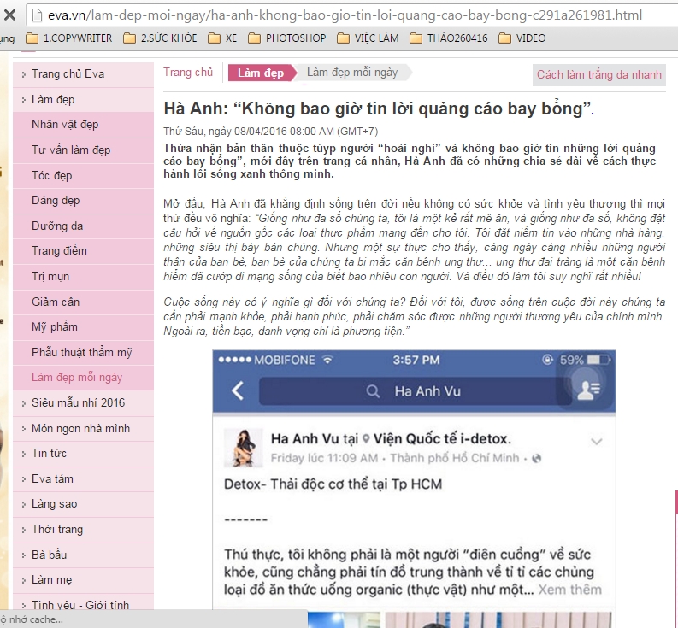Click the location pin before Viện Quốc tế i-detox
Screen dimensions: 678x628
[x=366, y=439]
